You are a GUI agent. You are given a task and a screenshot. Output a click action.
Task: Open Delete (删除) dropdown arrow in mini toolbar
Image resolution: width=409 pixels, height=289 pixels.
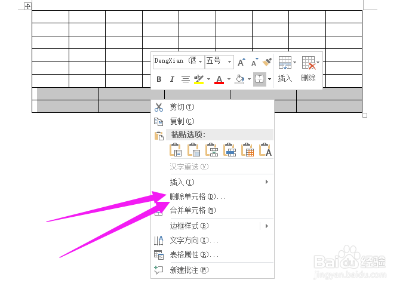pos(318,62)
